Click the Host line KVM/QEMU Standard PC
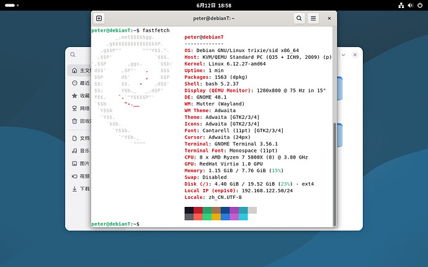Viewport: 428px width, 267px height. point(258,57)
